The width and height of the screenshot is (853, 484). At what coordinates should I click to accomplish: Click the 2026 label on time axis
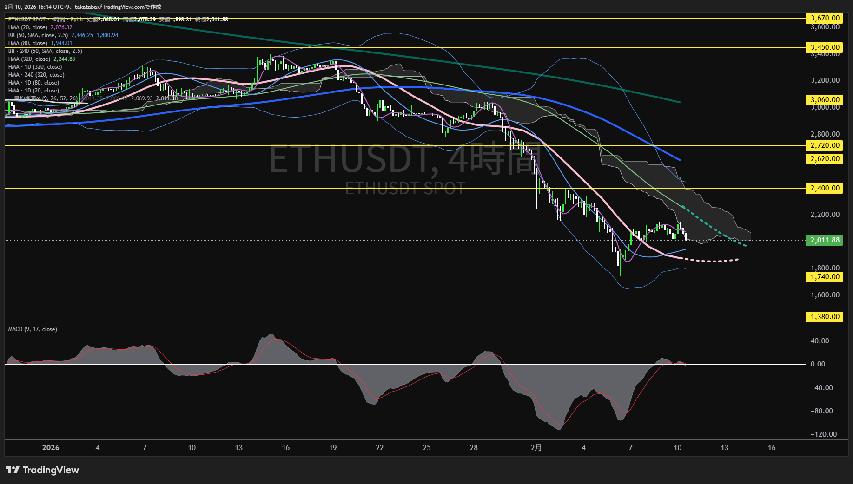pyautogui.click(x=51, y=448)
